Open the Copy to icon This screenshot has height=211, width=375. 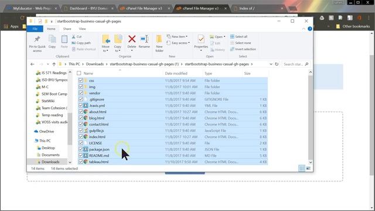[118, 39]
